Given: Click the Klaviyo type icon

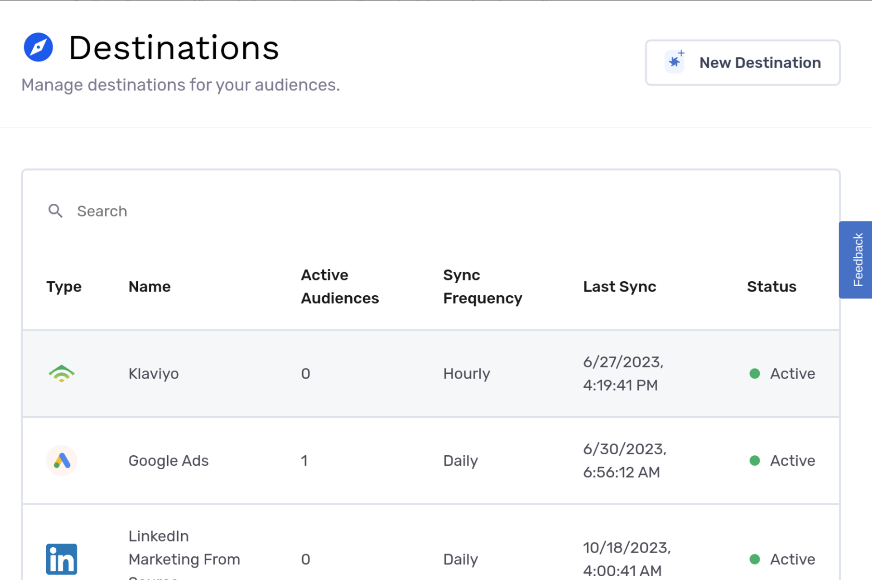Looking at the screenshot, I should coord(62,373).
